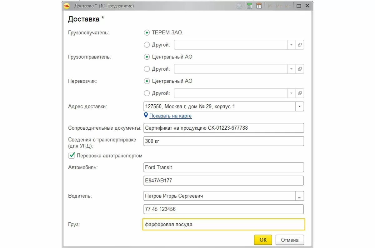Click the map pin icon below the delivery address
Screen dimensions: 375x248
146,116
